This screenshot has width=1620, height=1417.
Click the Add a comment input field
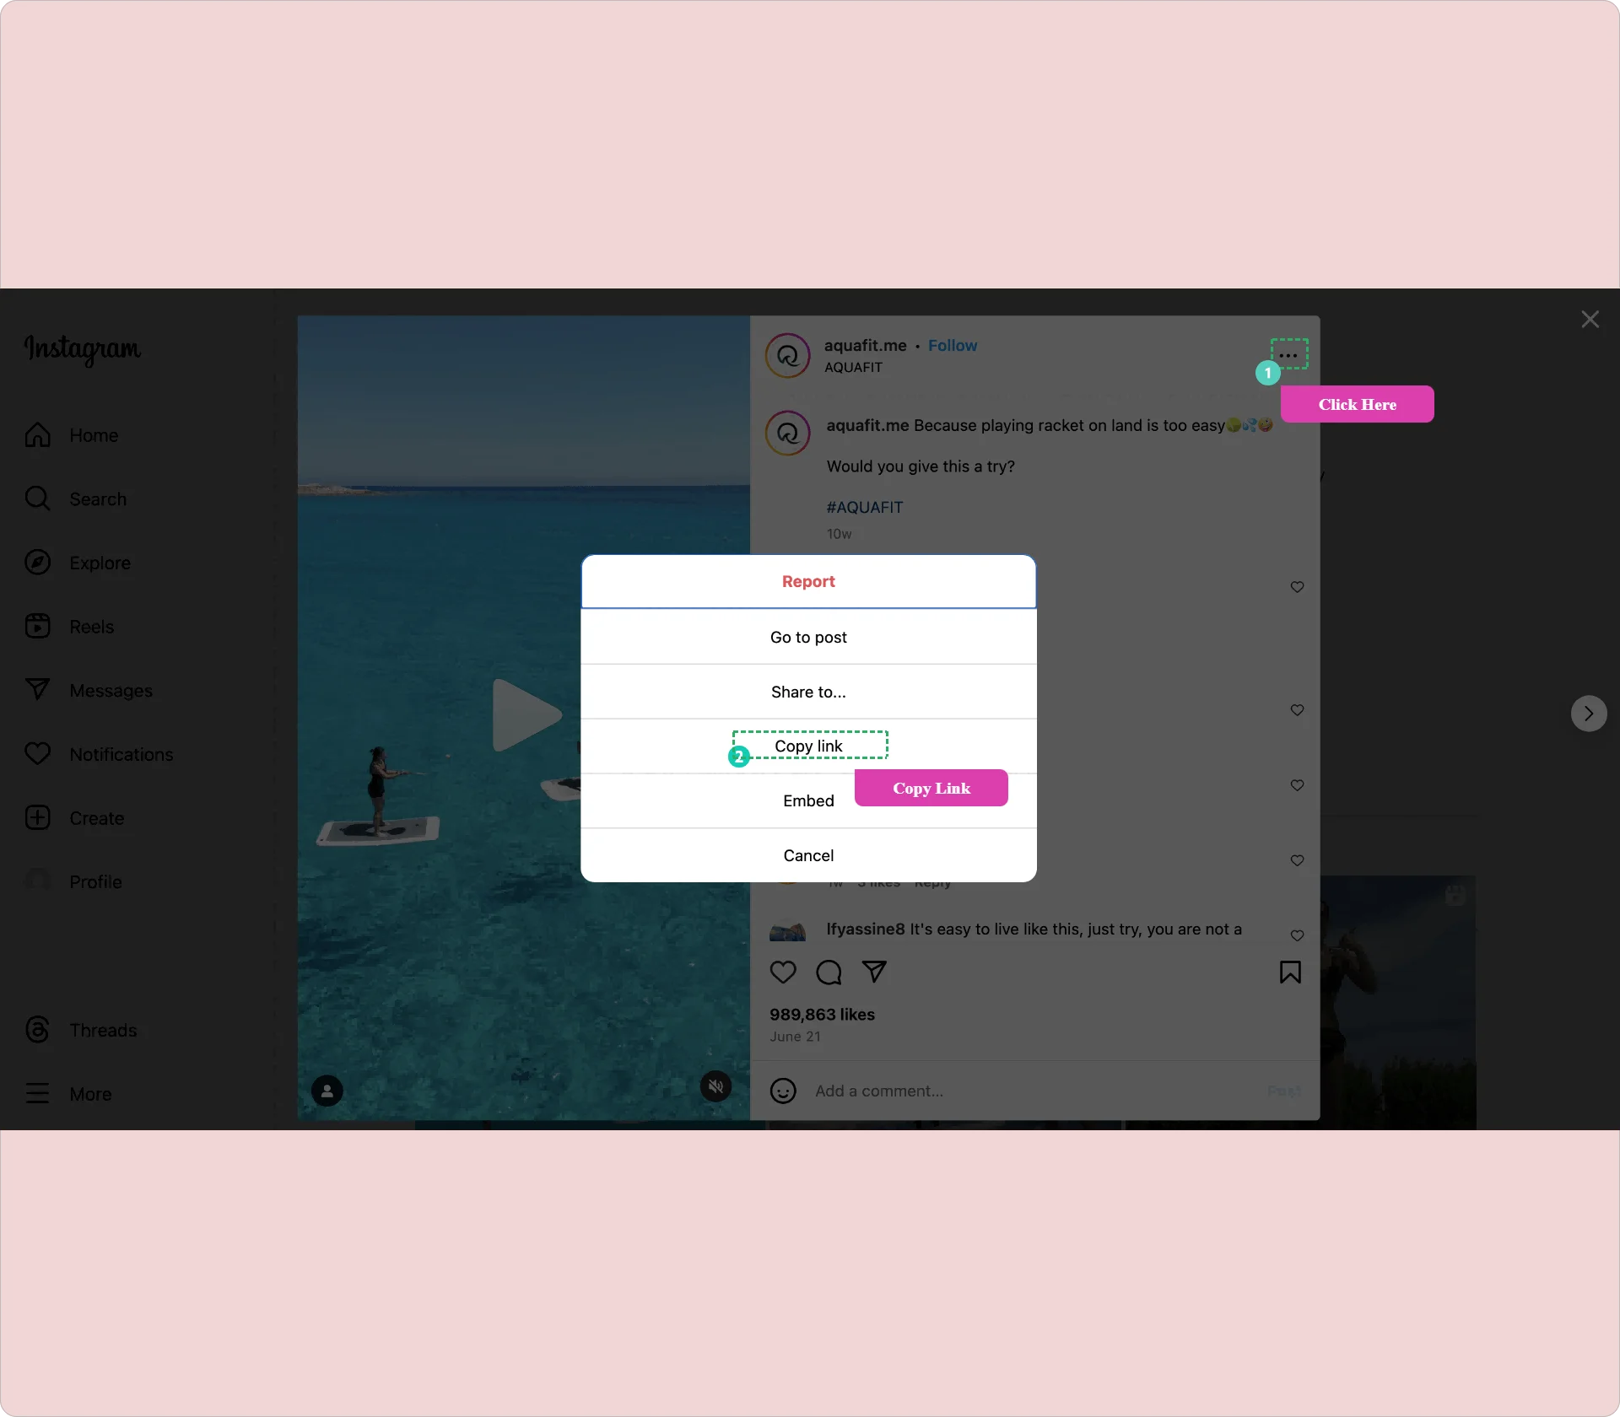(1033, 1091)
